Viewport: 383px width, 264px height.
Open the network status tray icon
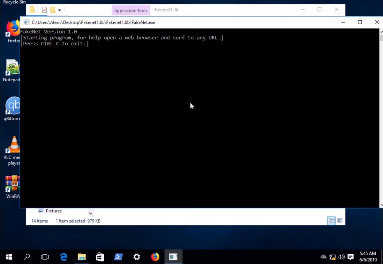click(x=333, y=257)
